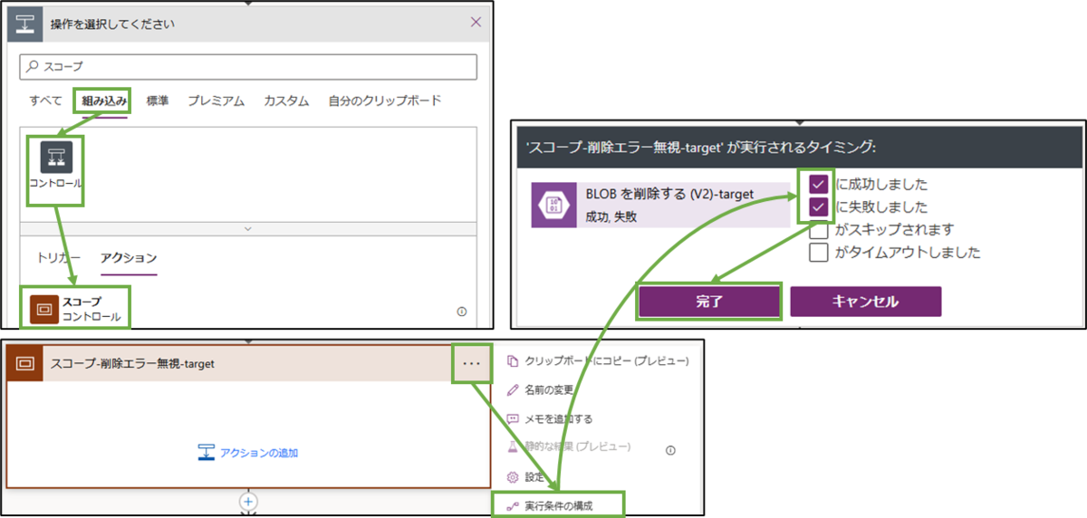Screen dimensions: 1087x518
Task: Click the gear icon beside 設定
Action: click(513, 476)
